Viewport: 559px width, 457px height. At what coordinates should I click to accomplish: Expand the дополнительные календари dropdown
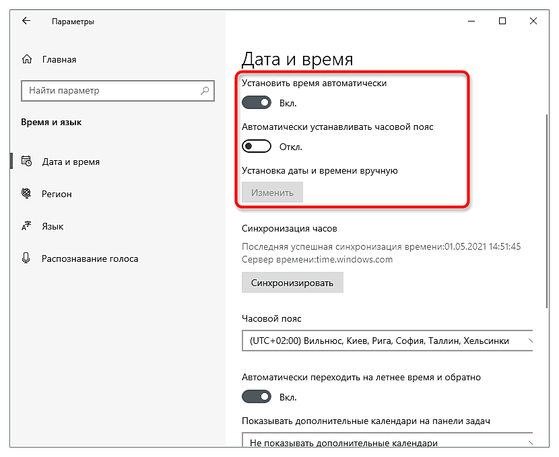click(384, 443)
